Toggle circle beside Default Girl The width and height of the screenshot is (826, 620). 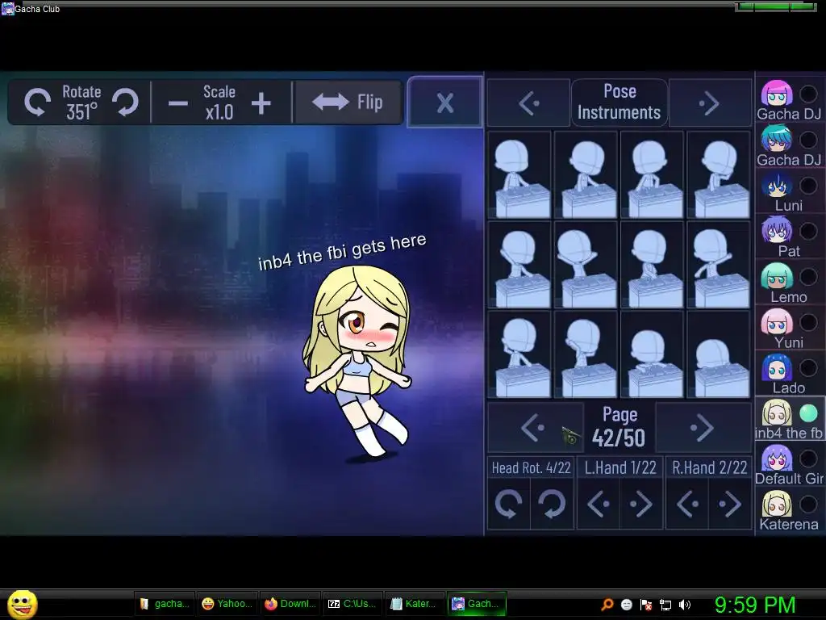(808, 459)
